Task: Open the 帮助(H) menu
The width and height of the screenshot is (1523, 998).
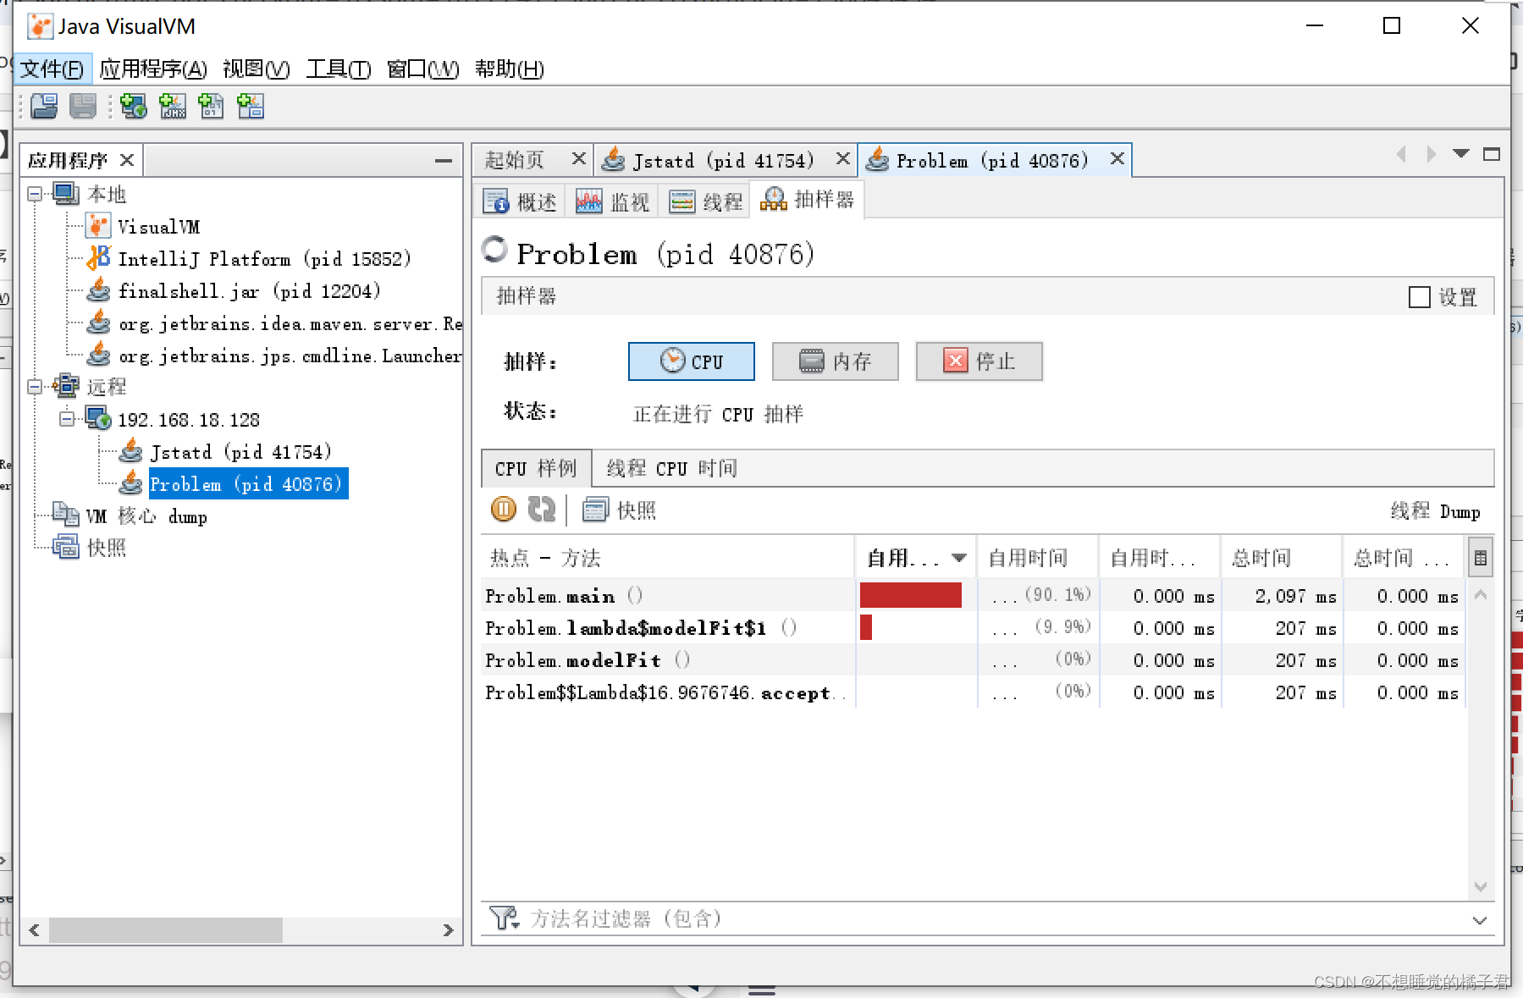Action: [x=509, y=69]
